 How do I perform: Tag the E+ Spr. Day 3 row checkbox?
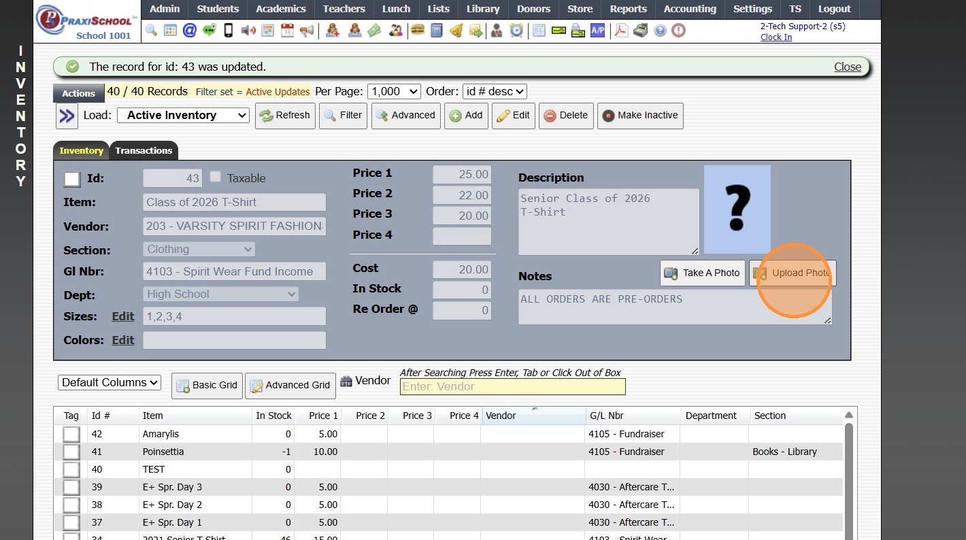pyautogui.click(x=71, y=487)
